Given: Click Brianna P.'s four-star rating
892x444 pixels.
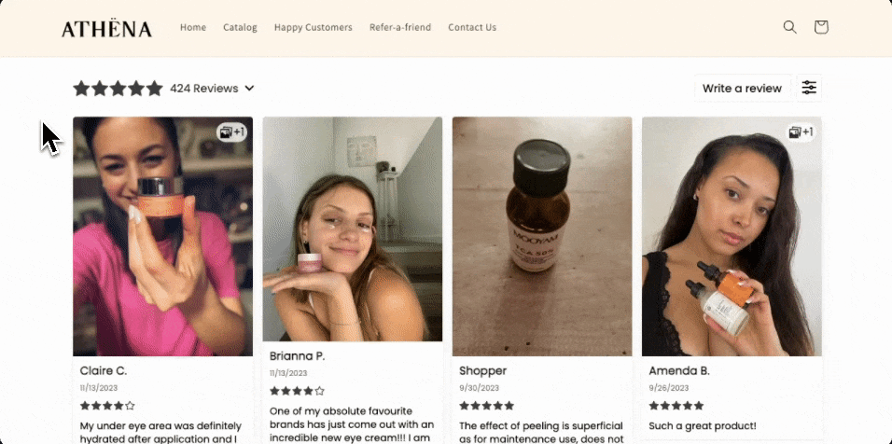Looking at the screenshot, I should pos(297,391).
